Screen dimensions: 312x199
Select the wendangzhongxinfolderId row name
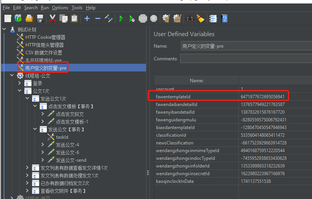pos(196,166)
